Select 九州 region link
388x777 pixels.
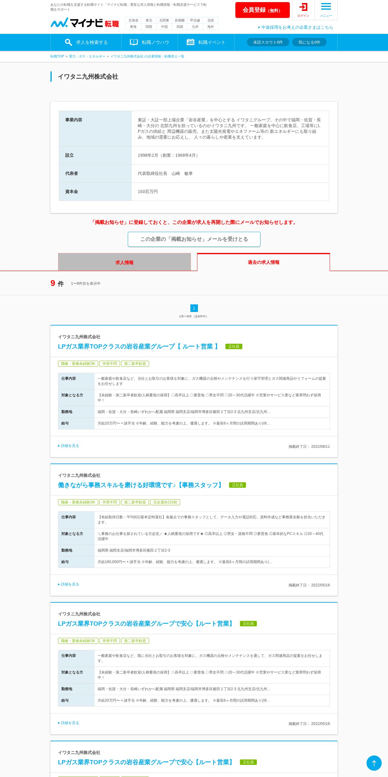coord(195,27)
